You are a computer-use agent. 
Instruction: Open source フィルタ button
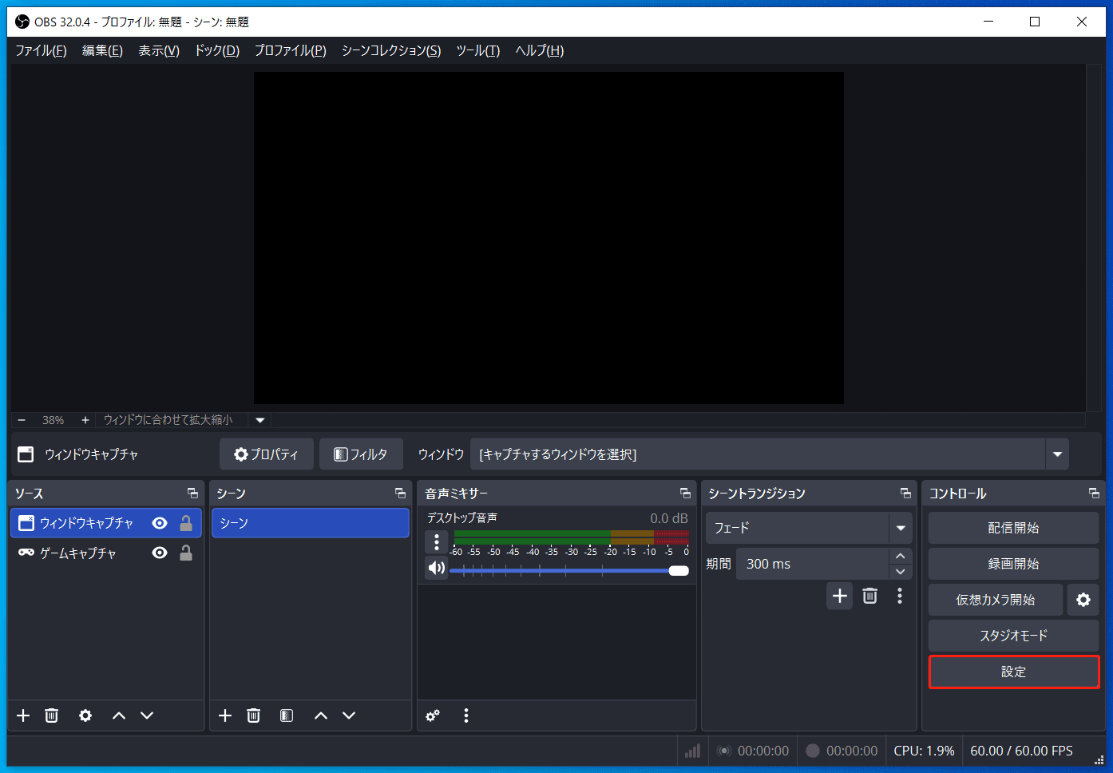pos(361,454)
